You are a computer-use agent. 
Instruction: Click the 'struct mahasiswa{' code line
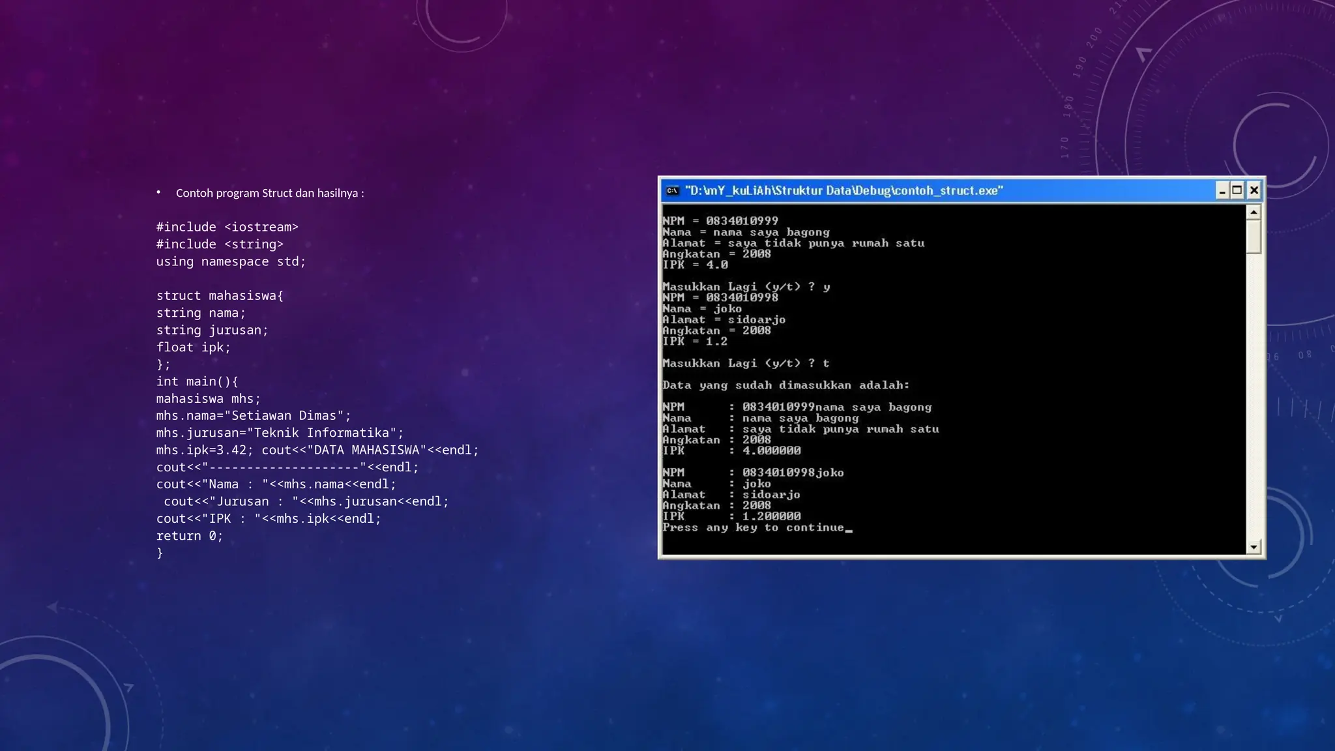[220, 295]
